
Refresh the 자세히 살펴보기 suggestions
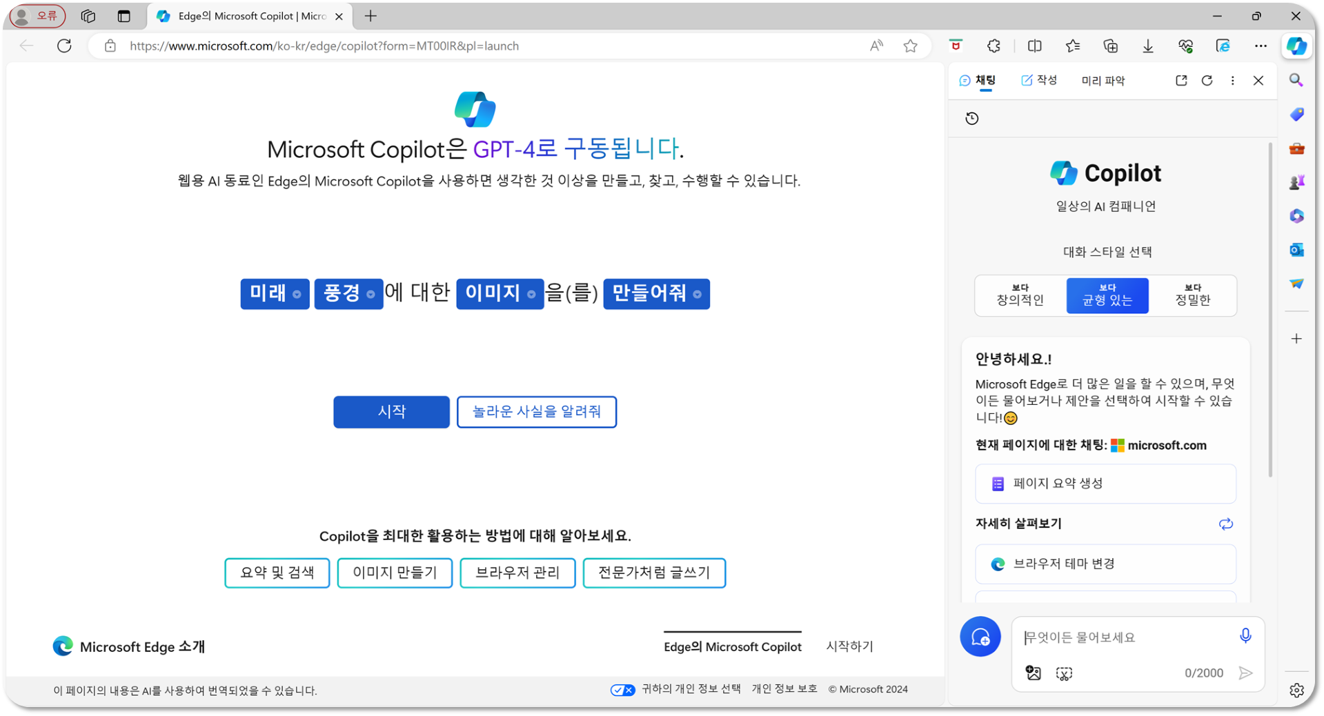tap(1225, 524)
